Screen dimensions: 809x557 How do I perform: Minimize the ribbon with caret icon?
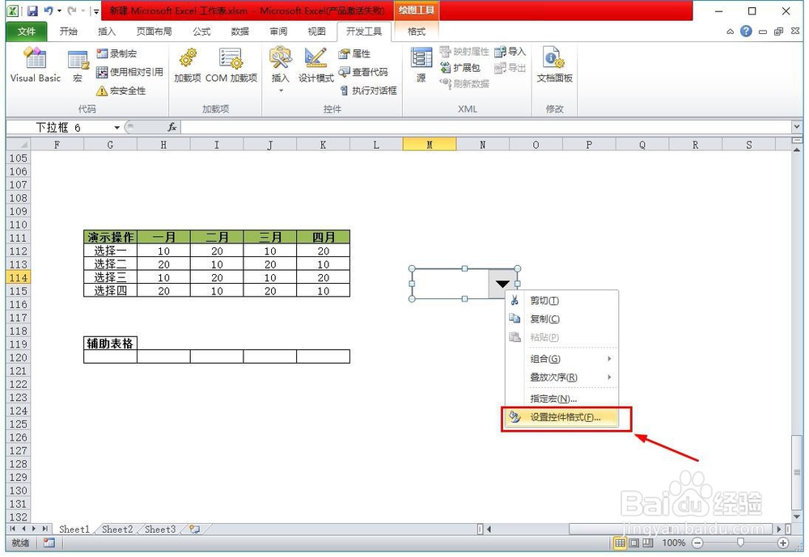point(730,32)
